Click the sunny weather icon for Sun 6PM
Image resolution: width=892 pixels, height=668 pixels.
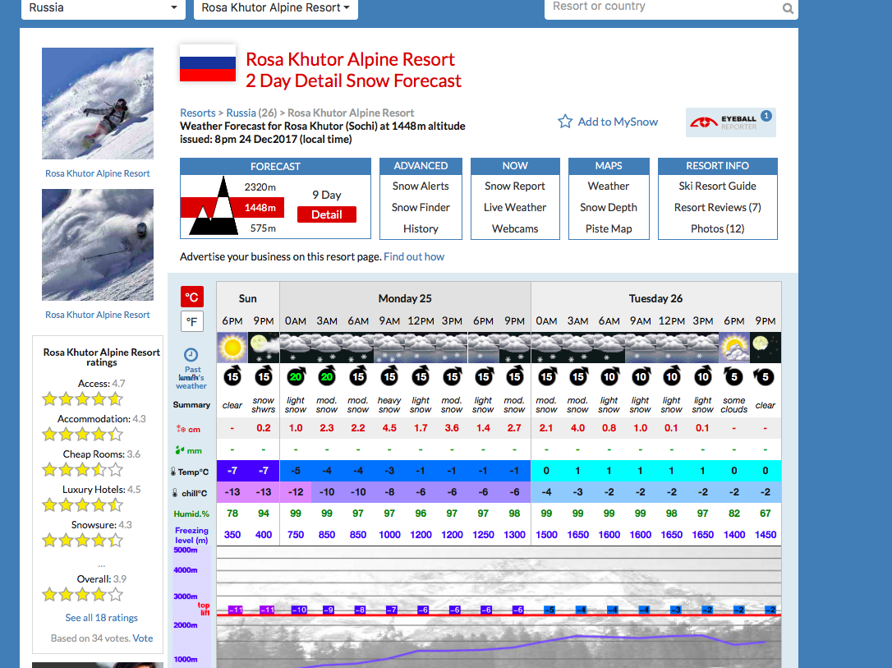[x=232, y=348]
